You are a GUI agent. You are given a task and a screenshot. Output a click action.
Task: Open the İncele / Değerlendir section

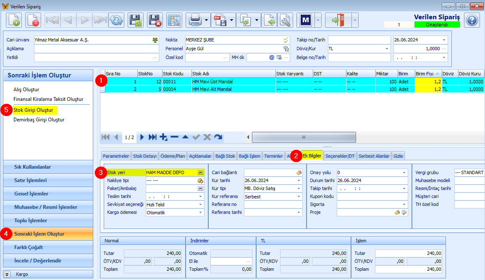(48, 261)
